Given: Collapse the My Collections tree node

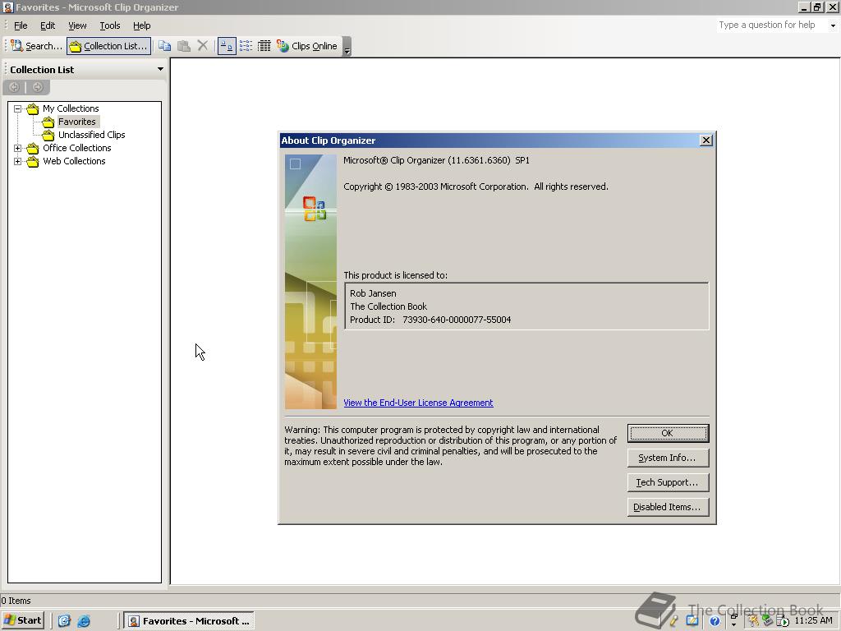Looking at the screenshot, I should (18, 108).
